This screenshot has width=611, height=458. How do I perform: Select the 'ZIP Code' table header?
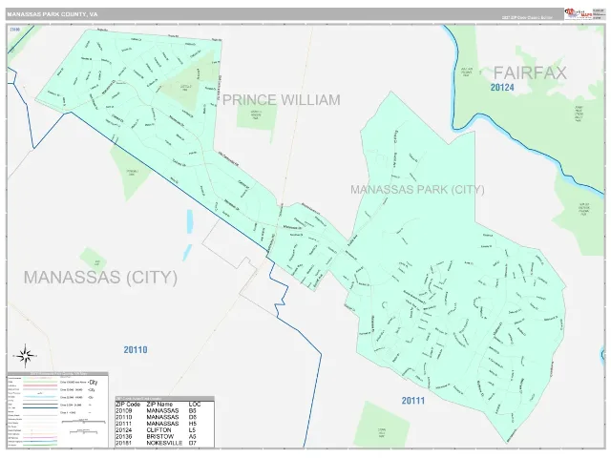click(x=128, y=405)
